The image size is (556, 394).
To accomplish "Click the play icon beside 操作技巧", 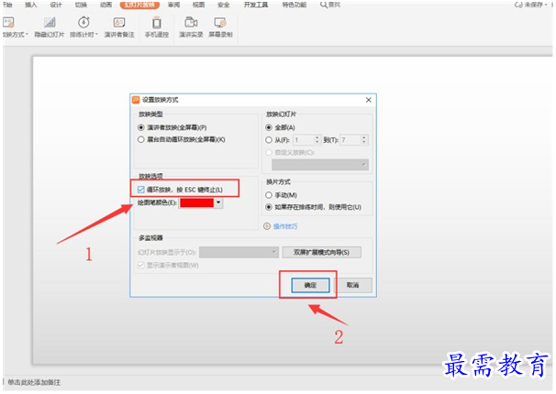I will coord(267,225).
